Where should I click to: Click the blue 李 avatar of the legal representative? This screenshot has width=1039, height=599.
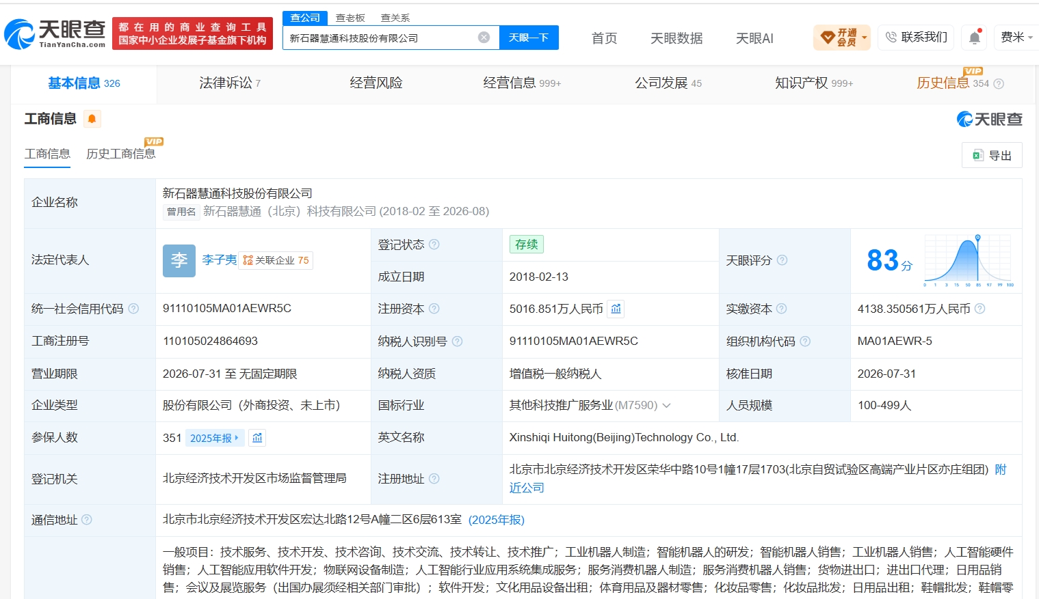179,260
